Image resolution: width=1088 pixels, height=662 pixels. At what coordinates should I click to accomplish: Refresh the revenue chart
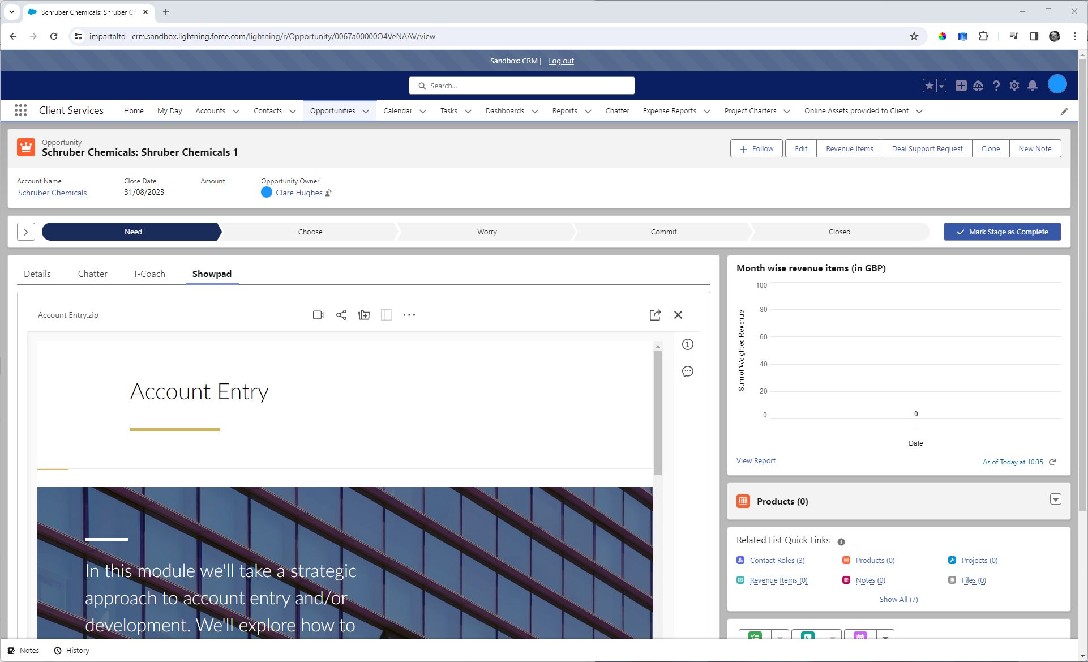(x=1052, y=462)
